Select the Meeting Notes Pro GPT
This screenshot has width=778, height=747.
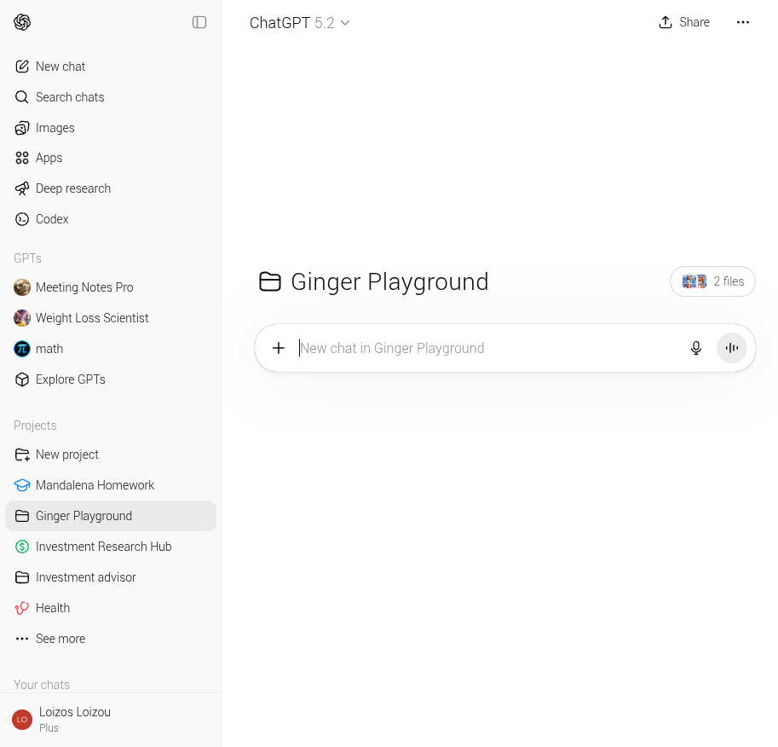click(x=84, y=287)
